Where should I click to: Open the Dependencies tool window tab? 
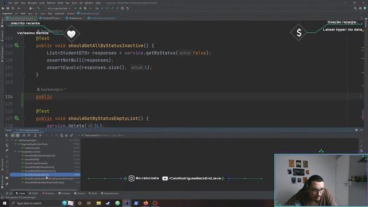[x=110, y=193]
